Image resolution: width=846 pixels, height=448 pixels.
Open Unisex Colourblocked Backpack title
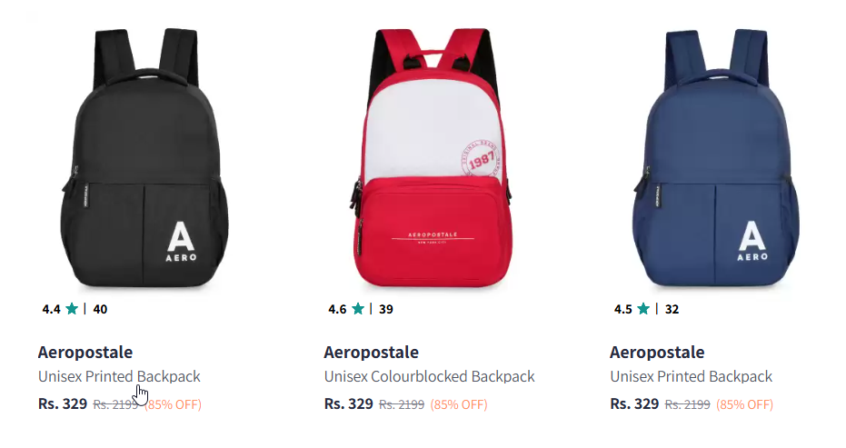(x=430, y=376)
